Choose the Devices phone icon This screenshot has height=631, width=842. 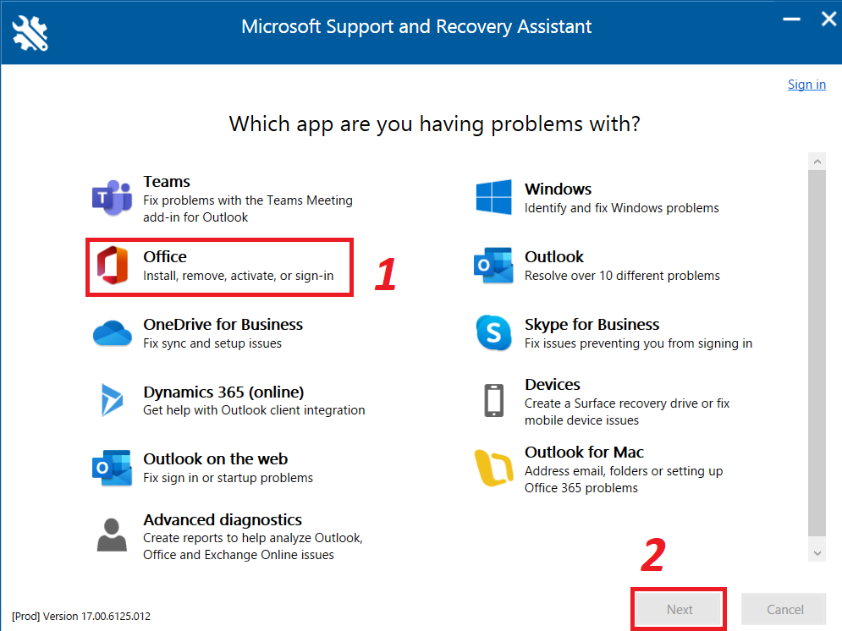493,400
